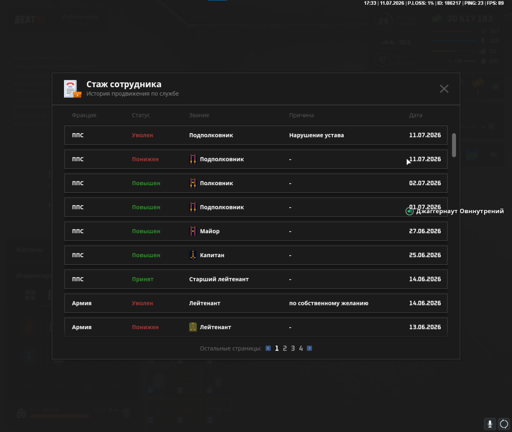The height and width of the screenshot is (432, 512).
Task: Click the Стаж сотрудника title
Action: (x=124, y=84)
